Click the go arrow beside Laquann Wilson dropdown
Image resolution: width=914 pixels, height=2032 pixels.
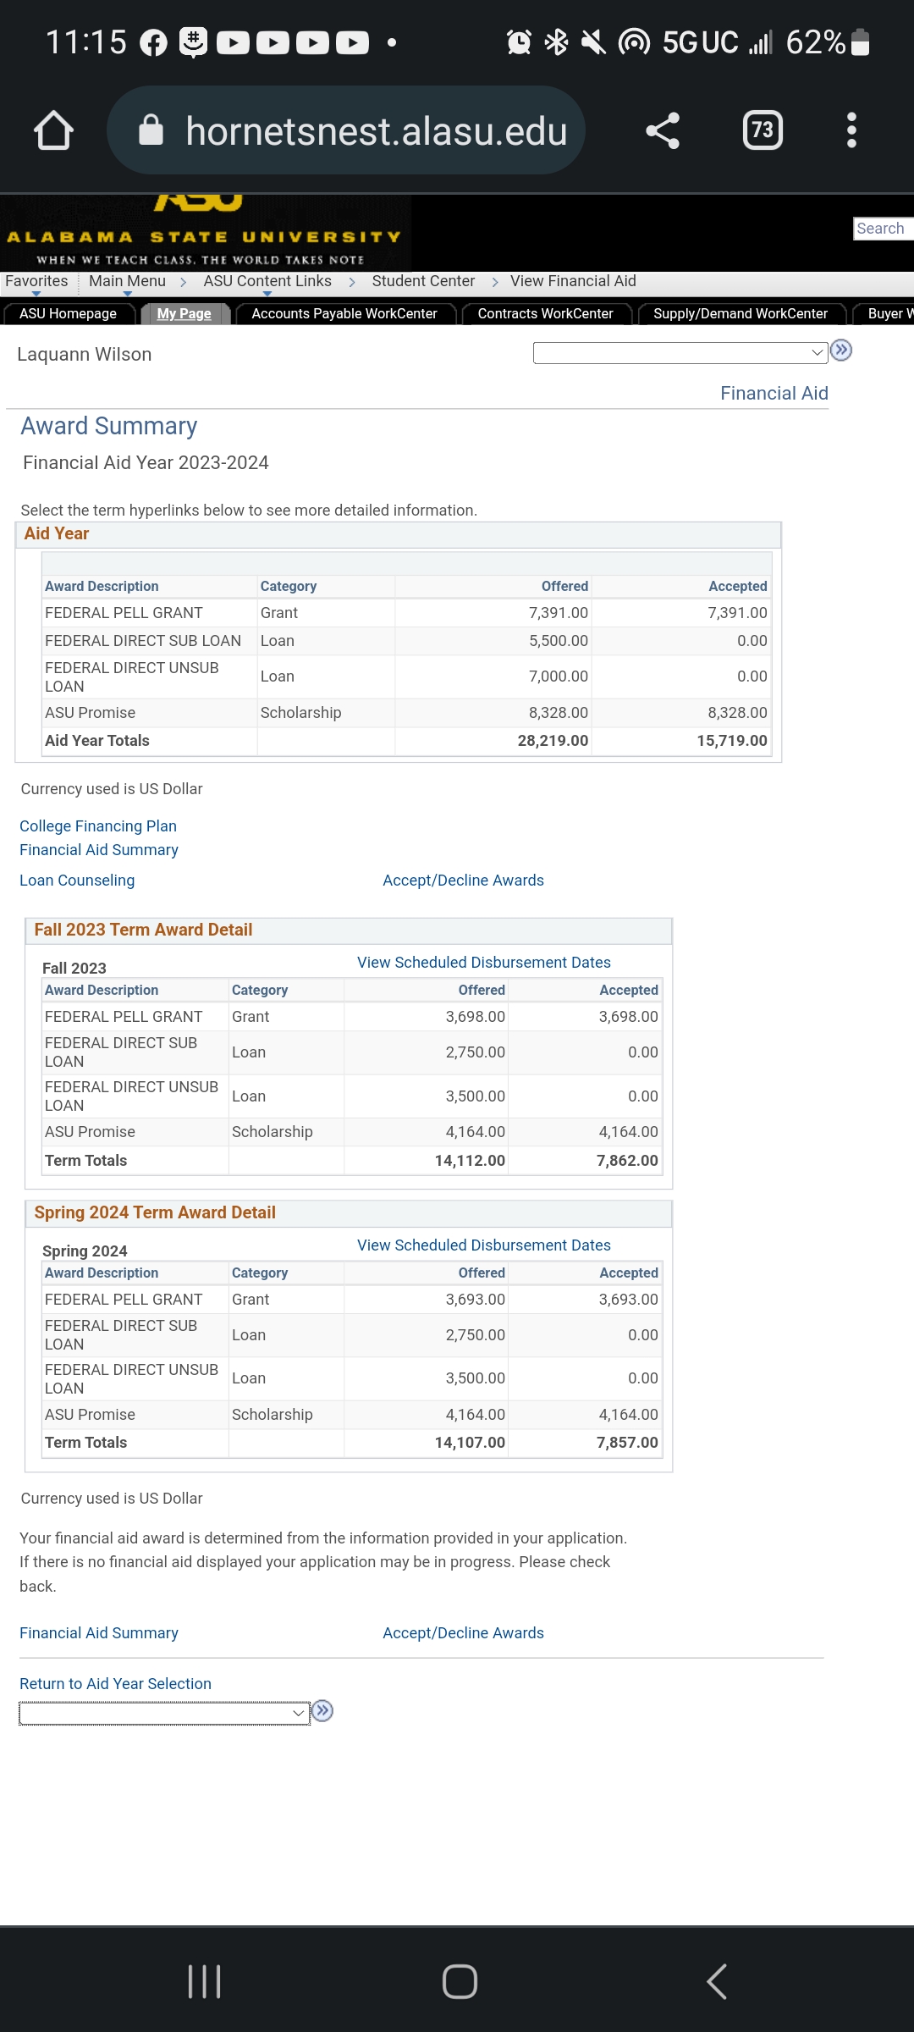[841, 351]
